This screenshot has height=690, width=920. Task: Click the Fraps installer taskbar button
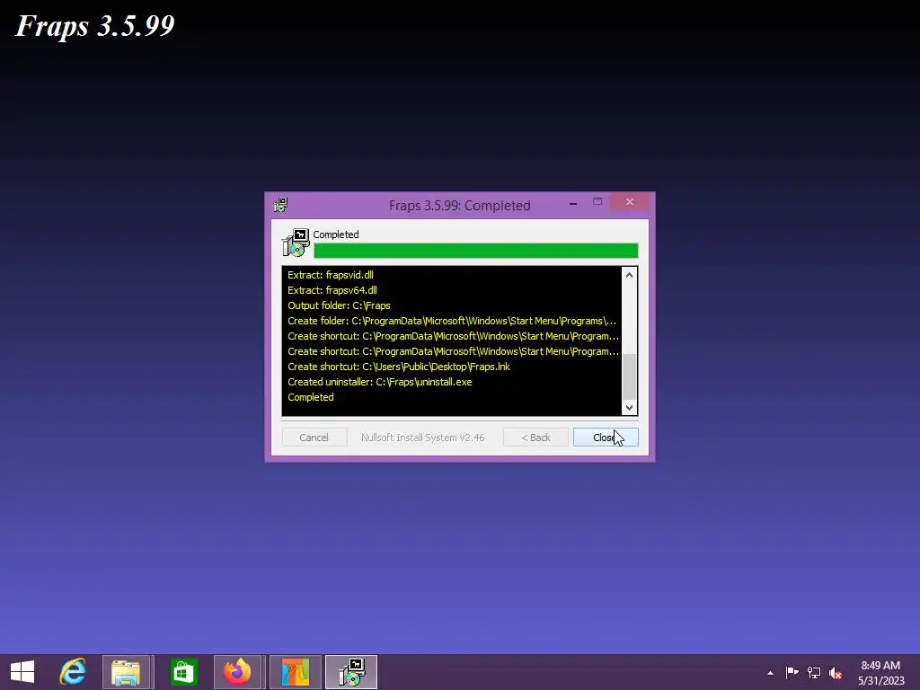pos(351,672)
